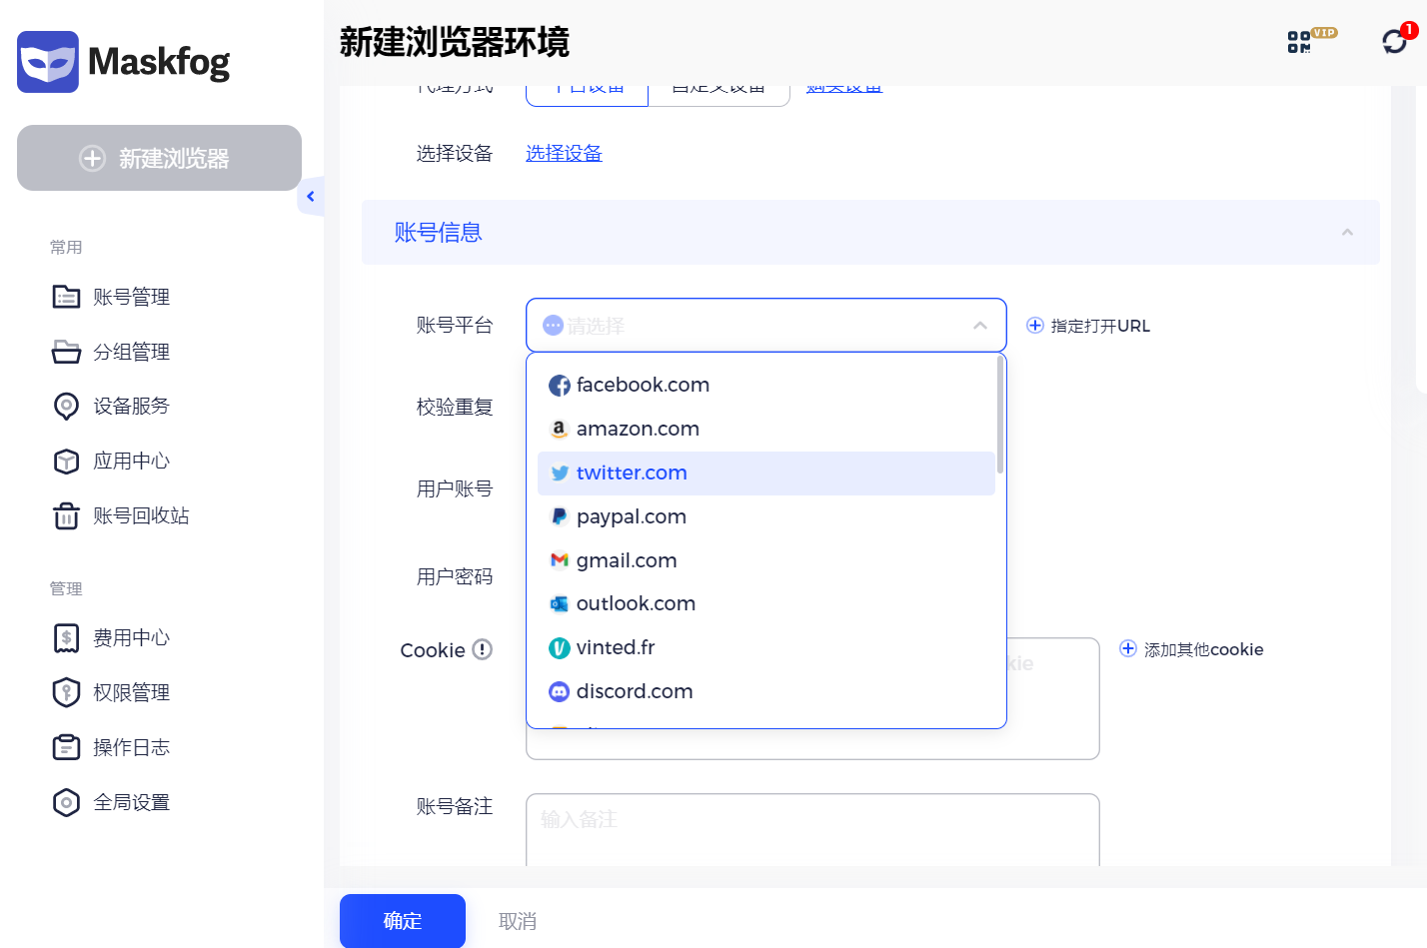Confirm with the 确定 button
The width and height of the screenshot is (1427, 948).
coord(403,921)
